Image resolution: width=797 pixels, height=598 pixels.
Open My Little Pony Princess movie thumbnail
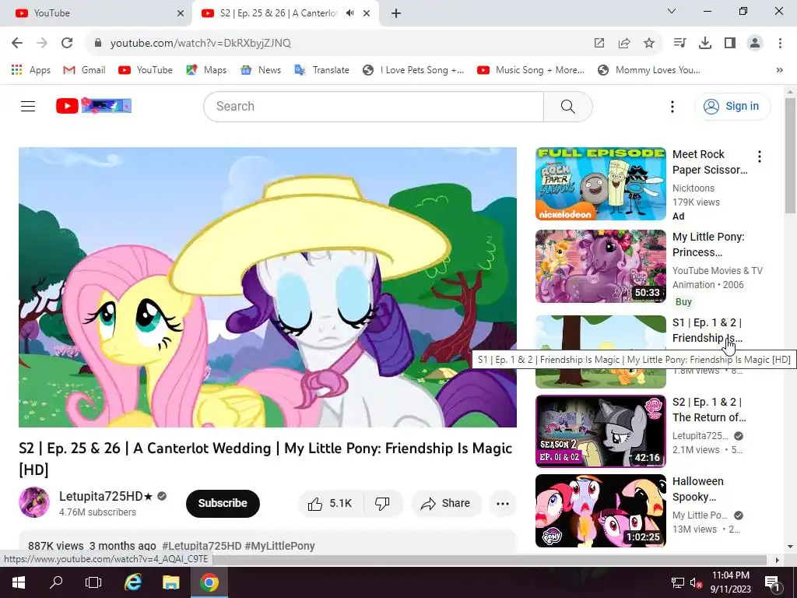tap(600, 266)
